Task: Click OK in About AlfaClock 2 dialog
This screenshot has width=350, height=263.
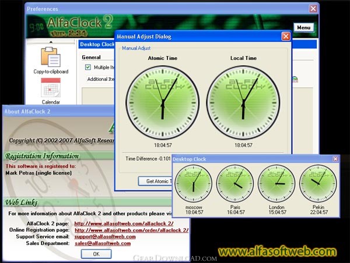Action: point(96,254)
